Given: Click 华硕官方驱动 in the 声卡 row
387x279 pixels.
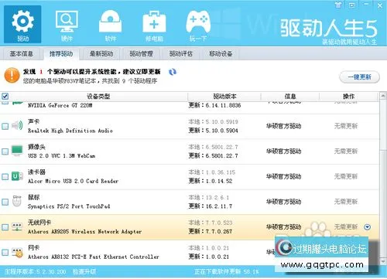Looking at the screenshot, I should (x=284, y=126).
